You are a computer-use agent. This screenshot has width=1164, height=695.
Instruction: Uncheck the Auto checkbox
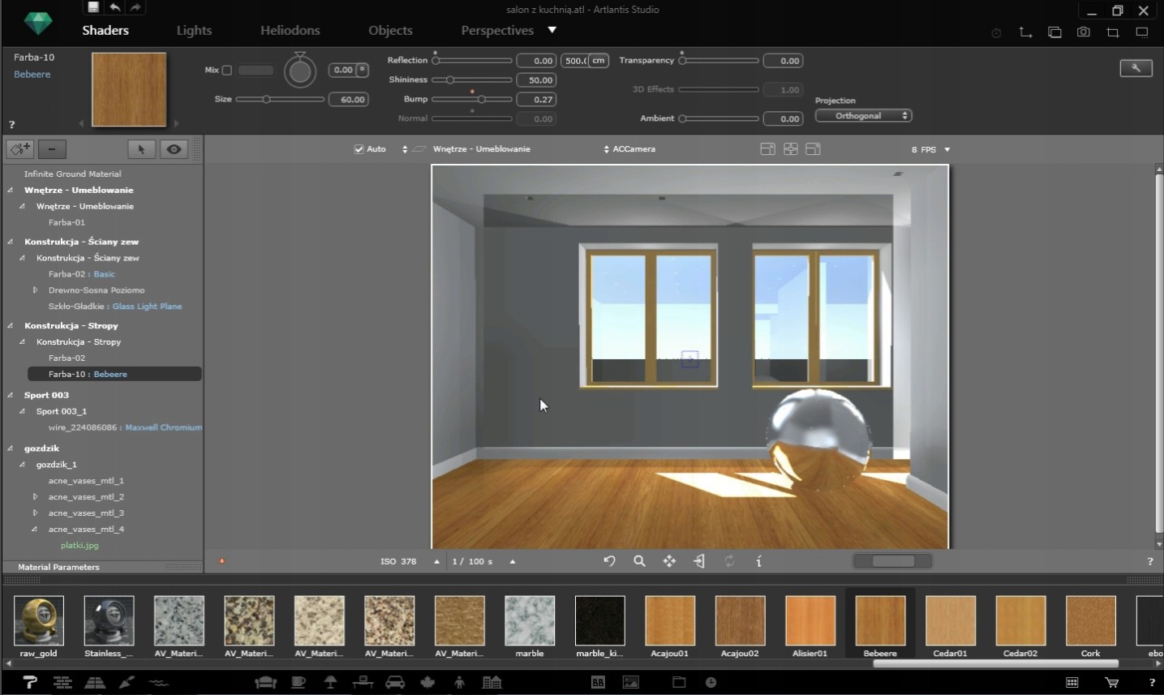(x=359, y=149)
